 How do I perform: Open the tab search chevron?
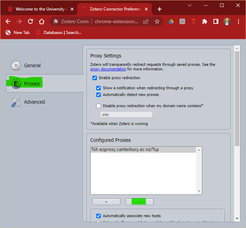point(190,6)
